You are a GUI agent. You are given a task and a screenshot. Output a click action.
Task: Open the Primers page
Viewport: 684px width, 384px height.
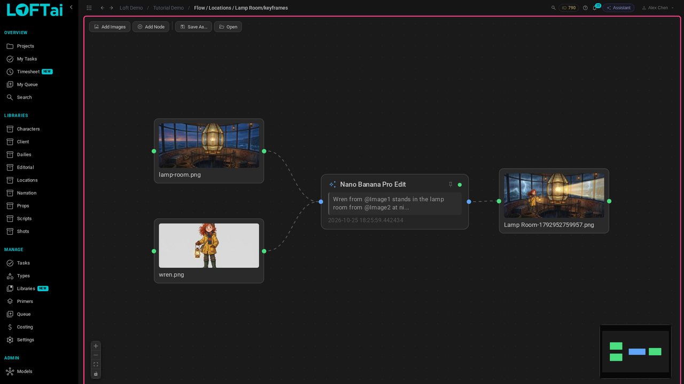25,301
